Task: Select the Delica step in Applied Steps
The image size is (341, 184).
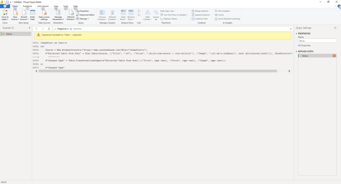Action: [x=317, y=56]
